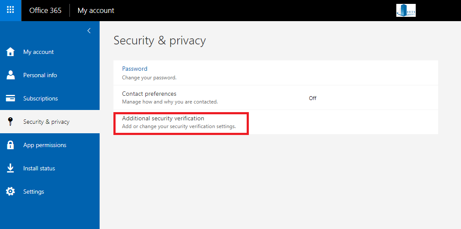The image size is (461, 229).
Task: Open the Password link
Action: 135,69
